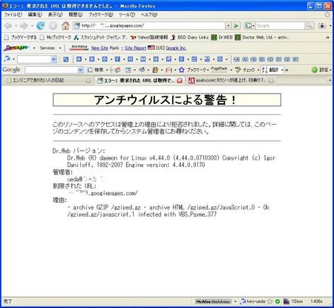
Task: Open the BSD Diary Links bookmark
Action: [190, 37]
